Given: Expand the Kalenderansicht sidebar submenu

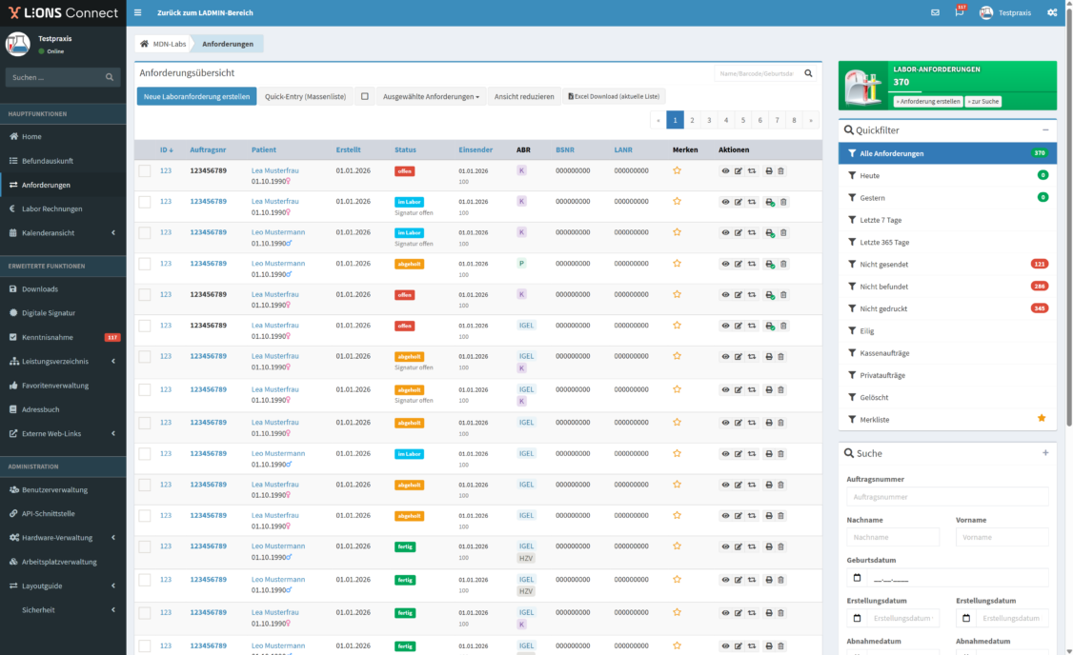Looking at the screenshot, I should point(63,232).
